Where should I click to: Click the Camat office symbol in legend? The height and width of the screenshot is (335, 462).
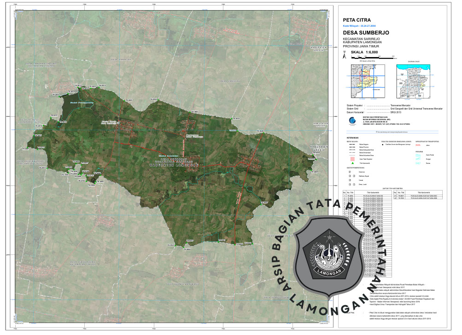pyautogui.click(x=350, y=180)
